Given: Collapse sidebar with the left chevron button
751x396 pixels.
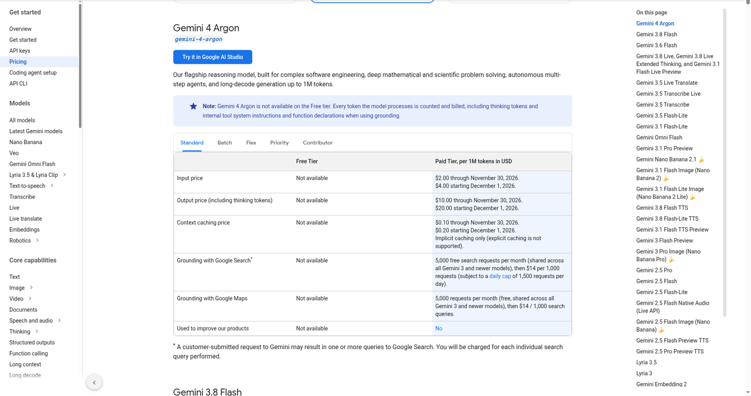Looking at the screenshot, I should [x=94, y=383].
